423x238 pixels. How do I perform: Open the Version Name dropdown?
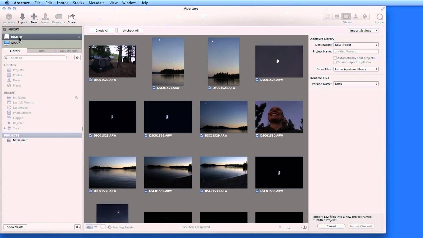[356, 84]
